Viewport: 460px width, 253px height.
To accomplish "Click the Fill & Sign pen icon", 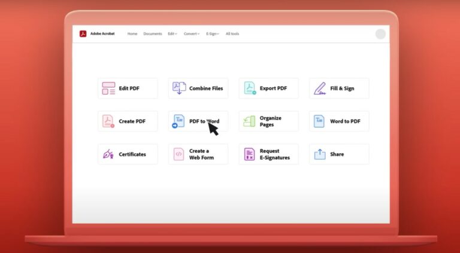I will [320, 89].
